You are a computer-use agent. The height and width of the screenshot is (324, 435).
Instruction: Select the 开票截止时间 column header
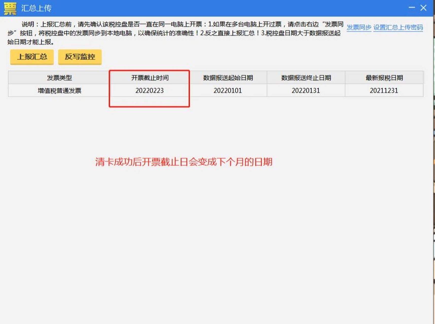click(x=150, y=78)
